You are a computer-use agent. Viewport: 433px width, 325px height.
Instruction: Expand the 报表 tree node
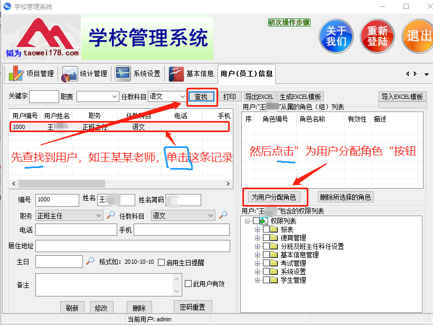[258, 229]
